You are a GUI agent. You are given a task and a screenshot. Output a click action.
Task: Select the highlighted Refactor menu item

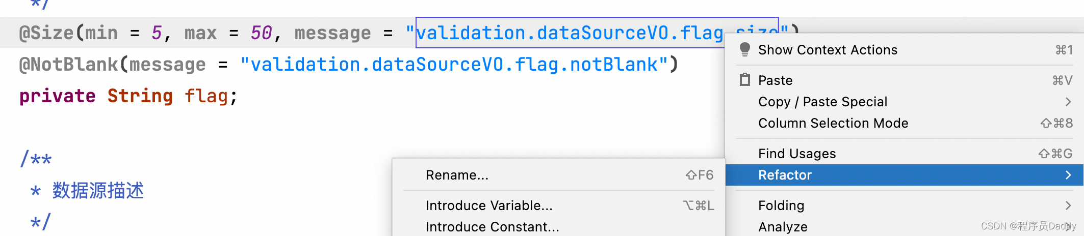[905, 175]
